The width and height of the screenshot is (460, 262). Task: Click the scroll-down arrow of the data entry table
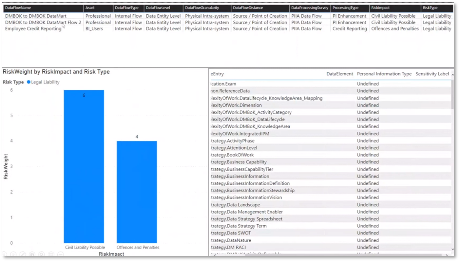453,249
